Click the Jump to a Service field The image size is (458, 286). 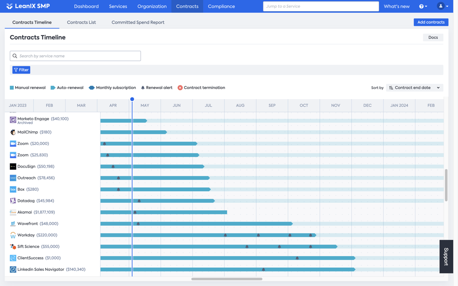(321, 6)
